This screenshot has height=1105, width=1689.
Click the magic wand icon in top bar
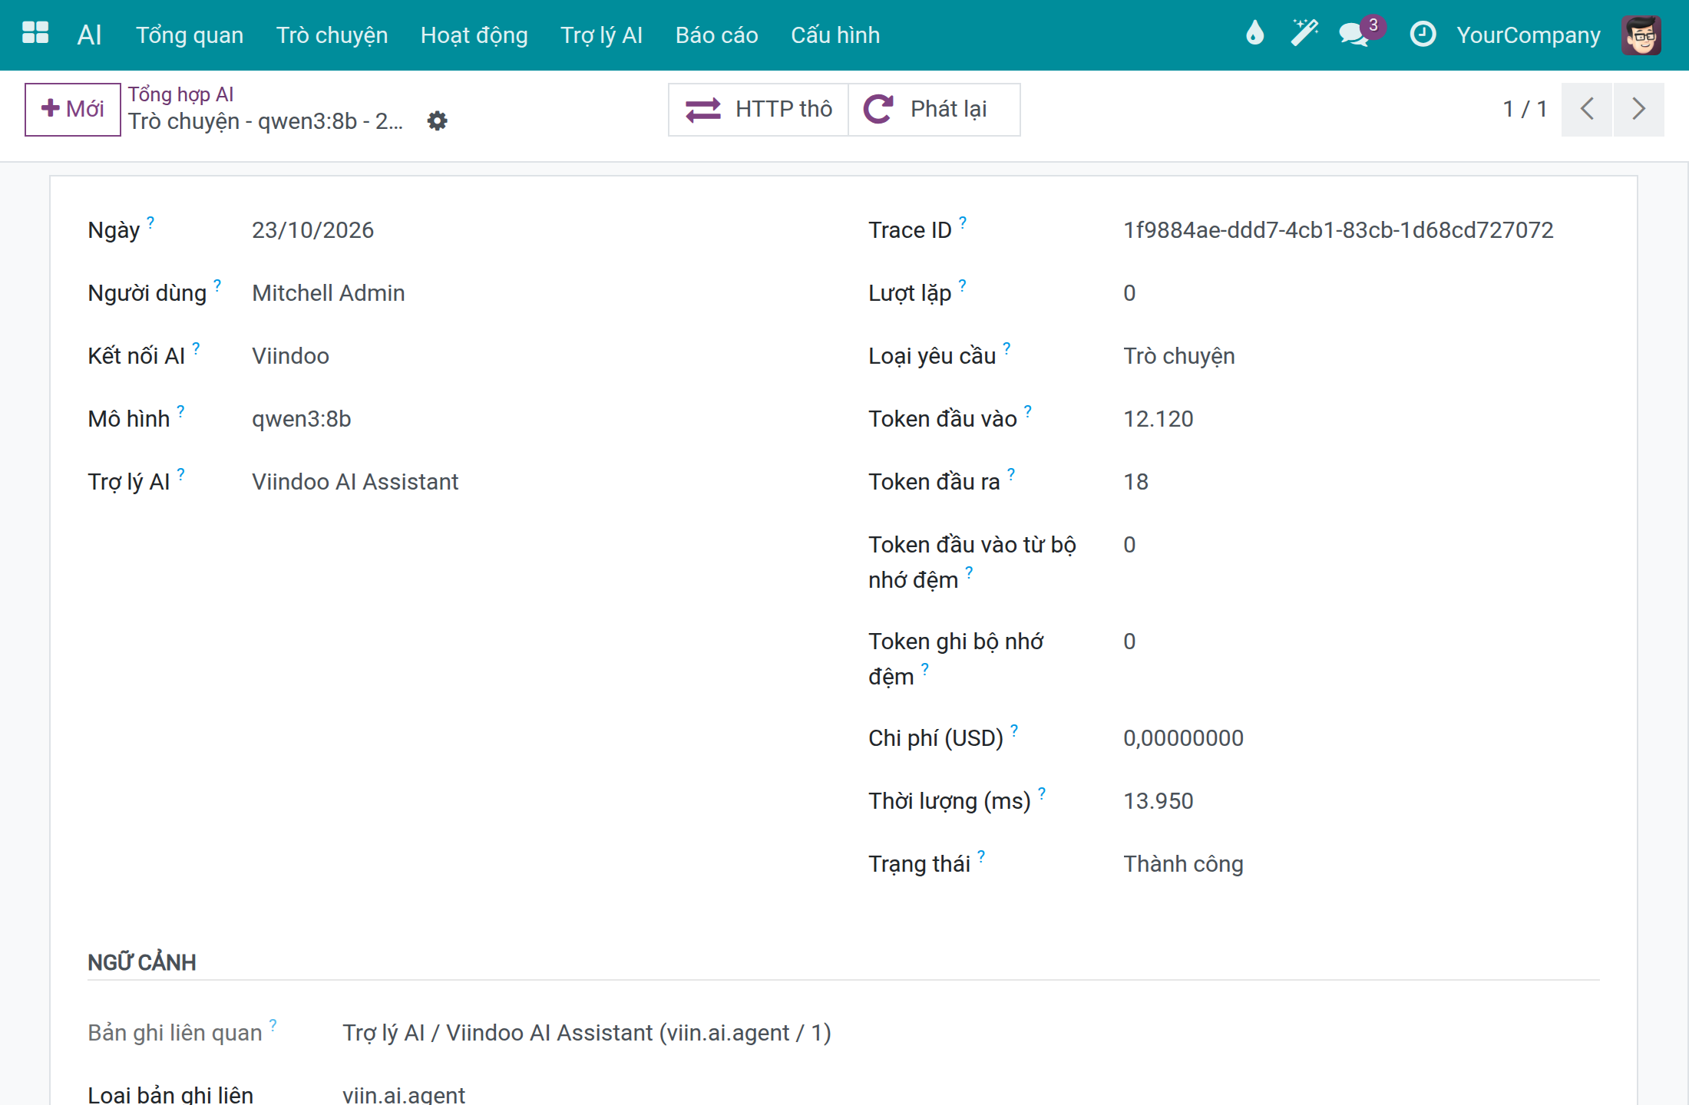click(1304, 34)
